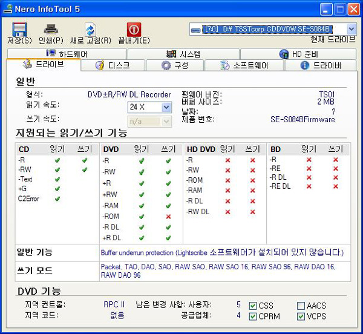Click the DVD +RW write checkmark

168,194
